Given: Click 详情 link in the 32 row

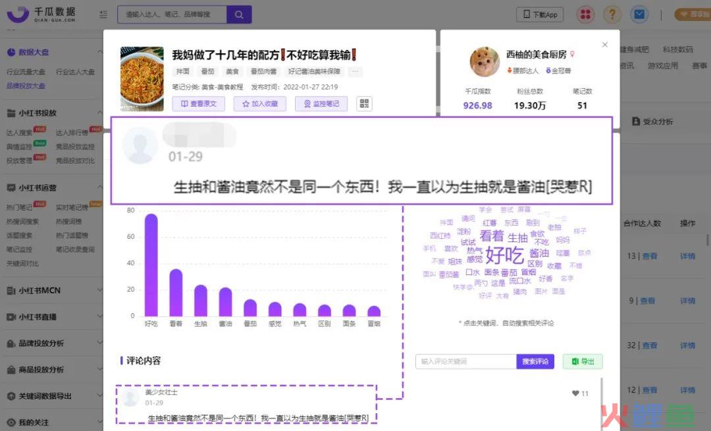Looking at the screenshot, I should coord(687,345).
